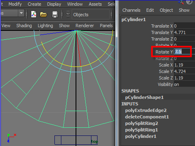The image size is (195, 146).
Task: Select the pCylinderShape1 shape node
Action: [x=144, y=97]
